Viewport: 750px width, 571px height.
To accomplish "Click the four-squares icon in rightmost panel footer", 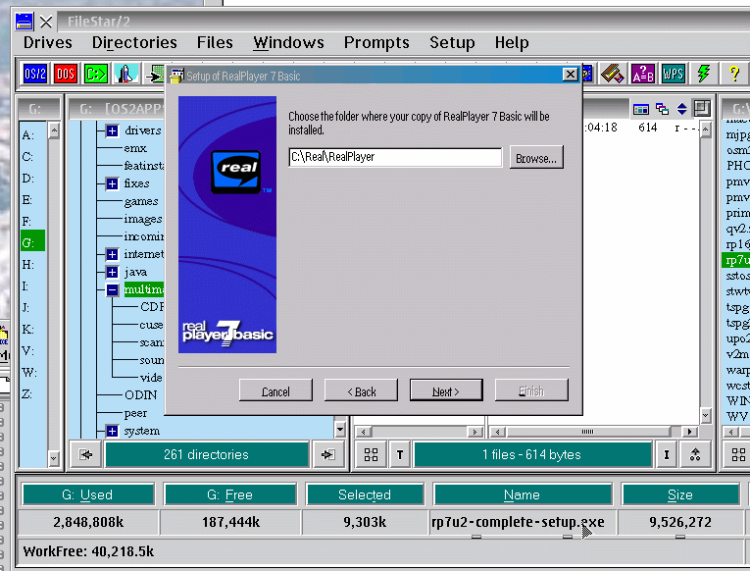I will pos(737,454).
